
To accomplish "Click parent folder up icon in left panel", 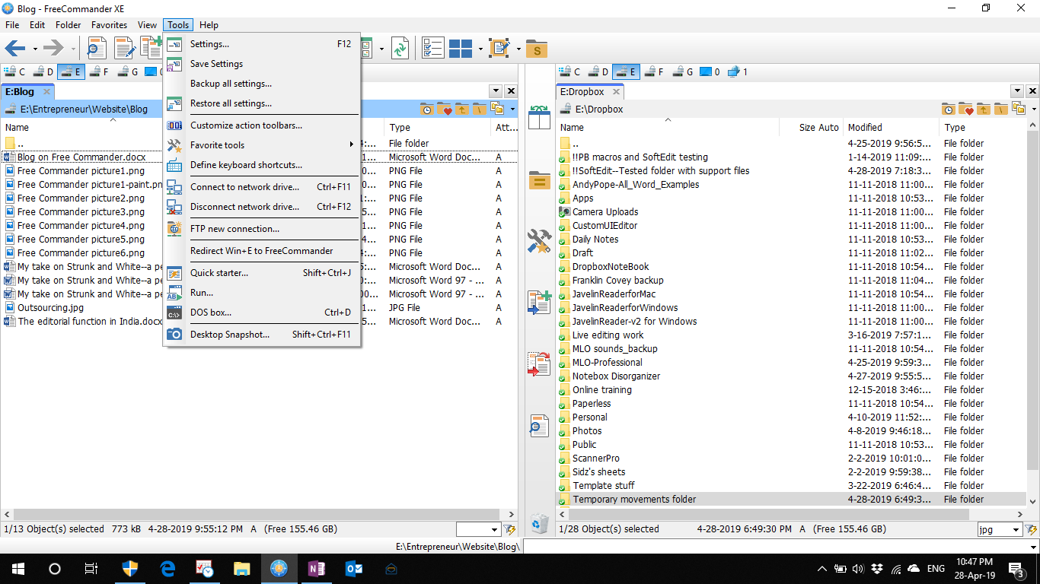I will click(x=462, y=109).
